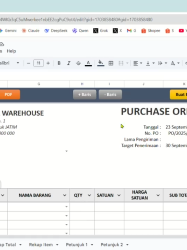This screenshot has width=187, height=250.
Task: Switch to the Rekap Item sheet tab
Action: [x=41, y=245]
